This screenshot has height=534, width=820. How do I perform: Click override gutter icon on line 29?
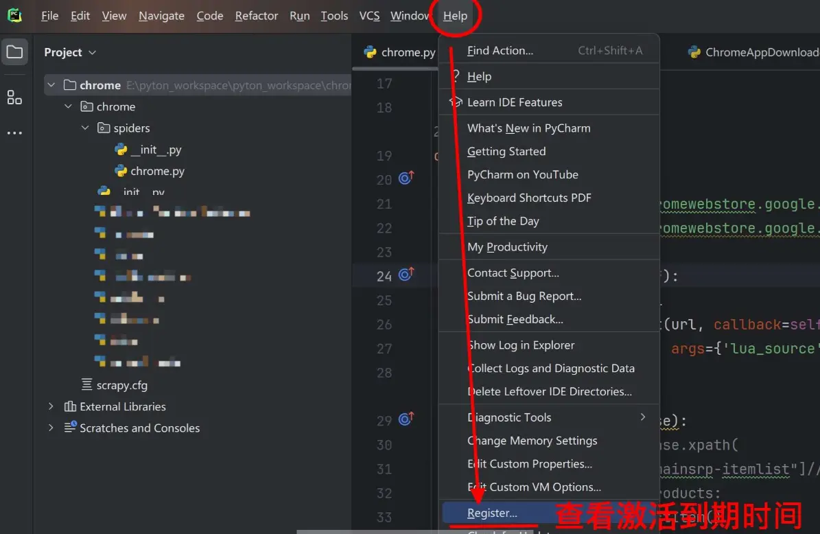tap(406, 419)
